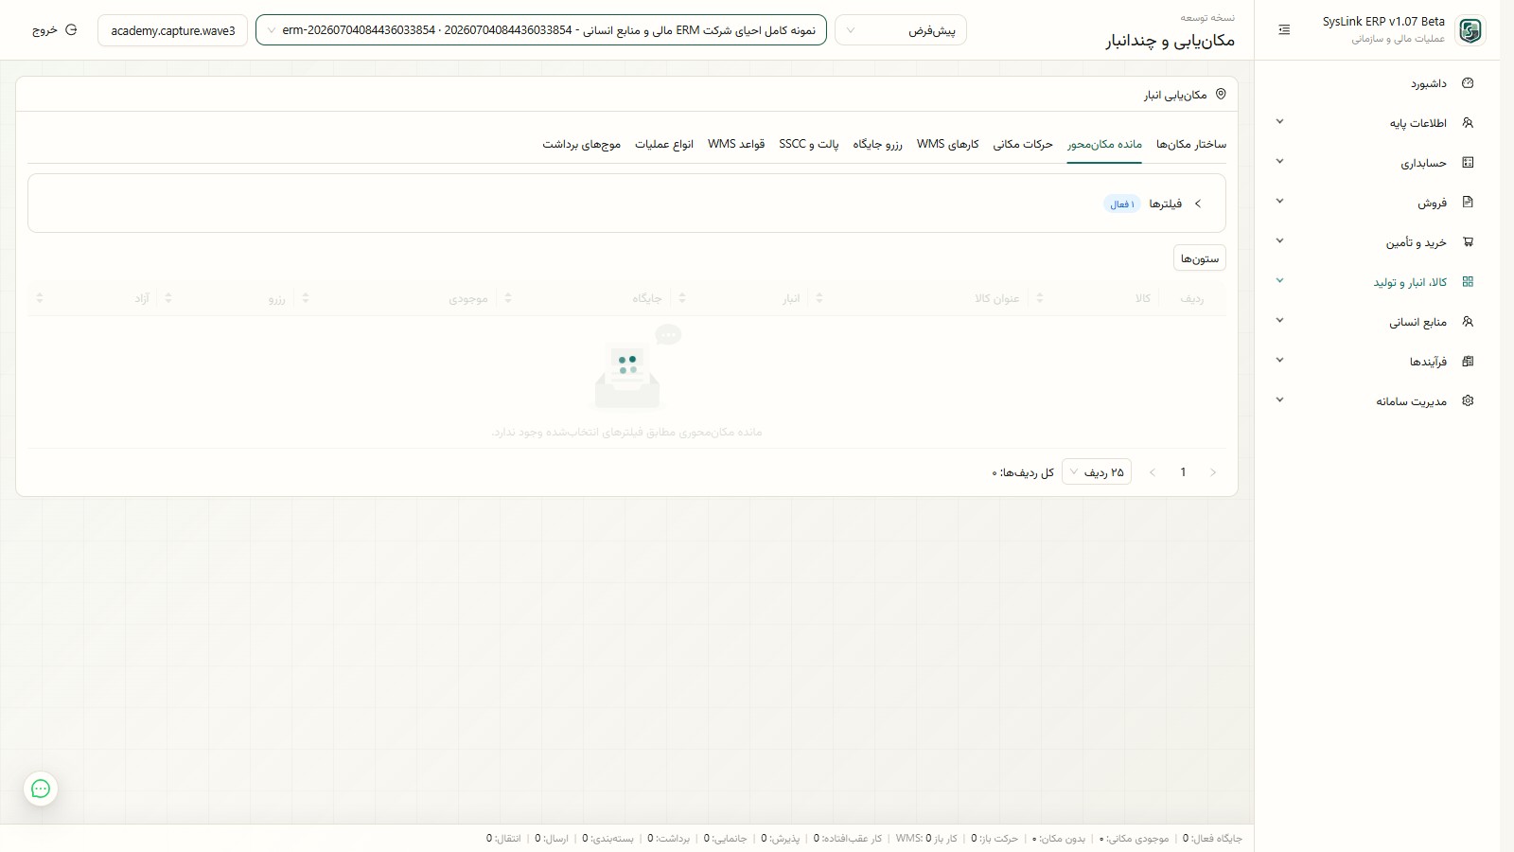
Task: Expand the مدیریت سامانه menu chevron
Action: point(1279,400)
